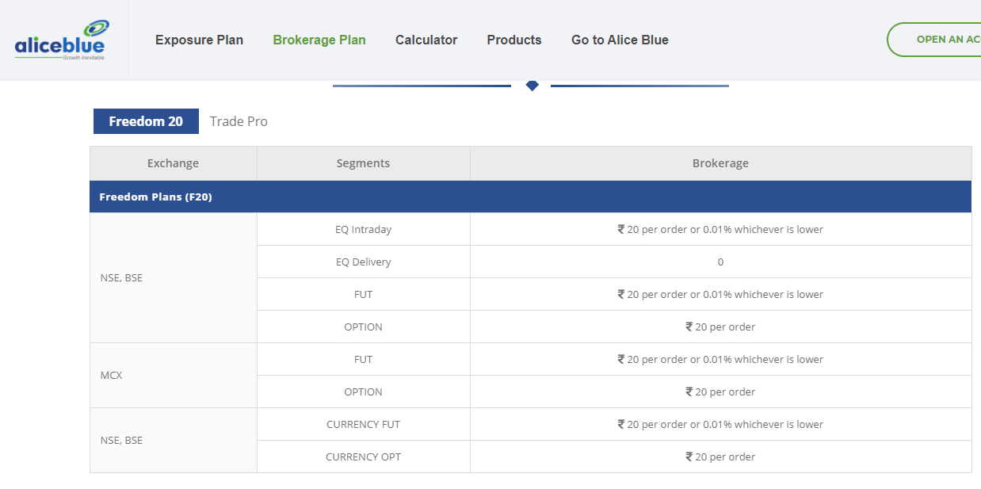Open the Exposure Plan menu item
981x489 pixels.
point(199,40)
